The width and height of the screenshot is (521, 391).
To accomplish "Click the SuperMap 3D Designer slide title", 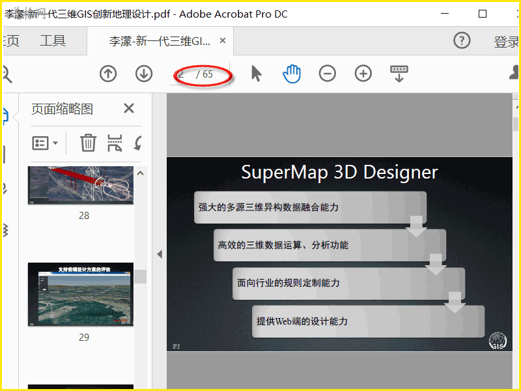I will pyautogui.click(x=339, y=172).
